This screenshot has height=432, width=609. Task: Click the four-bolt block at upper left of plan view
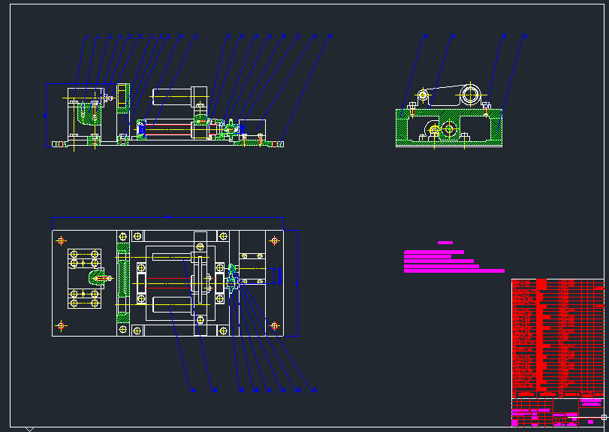point(84,259)
